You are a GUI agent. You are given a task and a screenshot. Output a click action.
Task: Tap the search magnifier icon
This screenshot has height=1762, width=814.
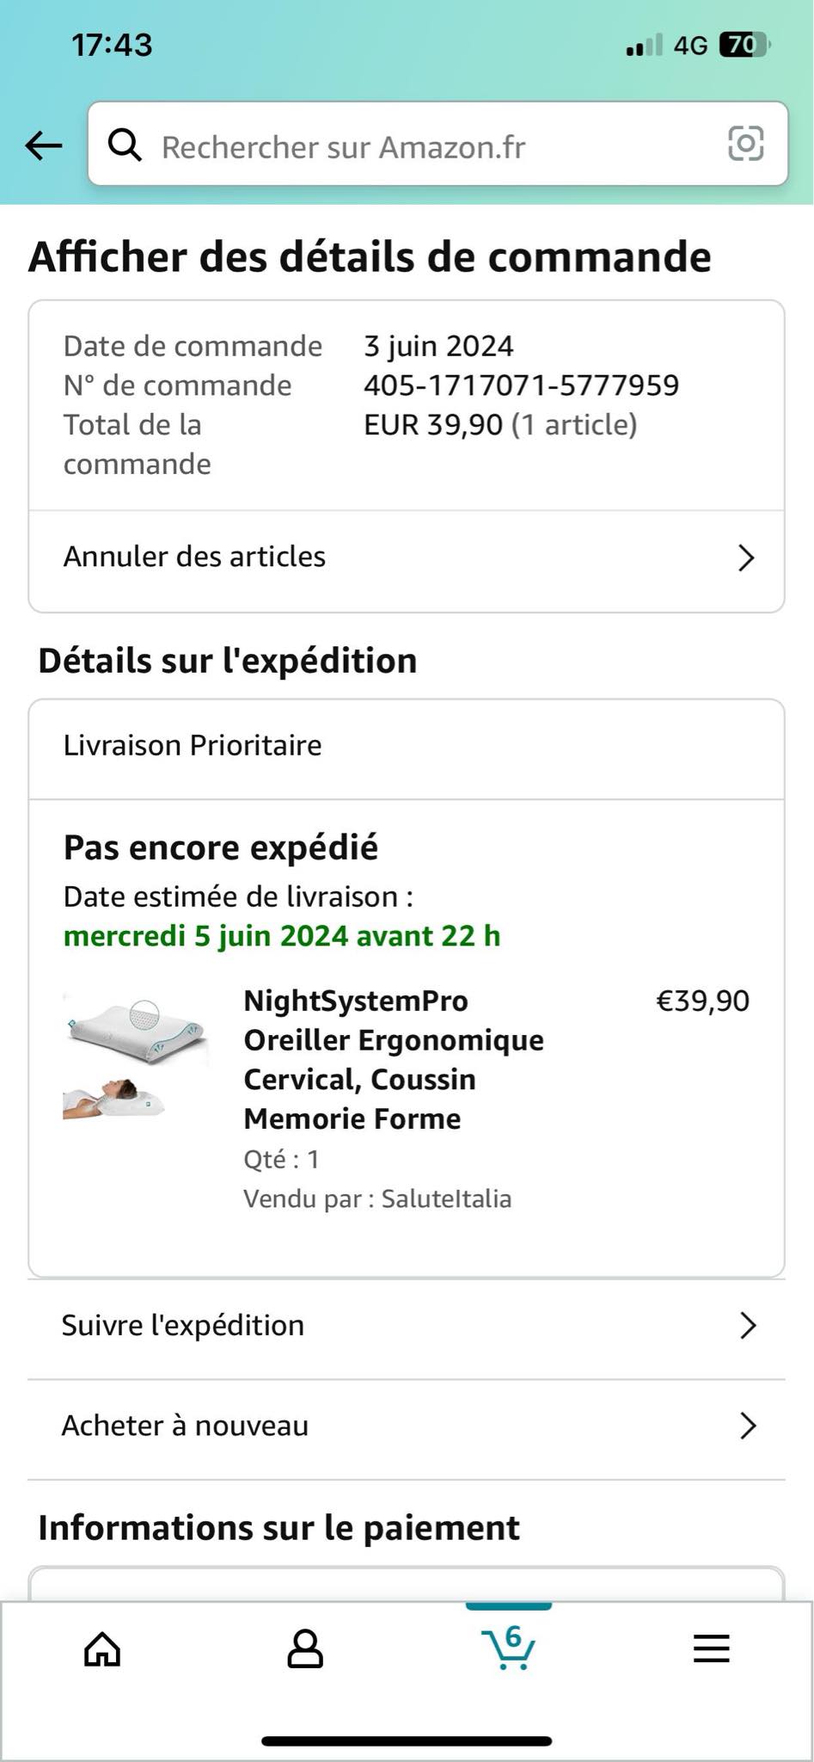[x=125, y=145]
